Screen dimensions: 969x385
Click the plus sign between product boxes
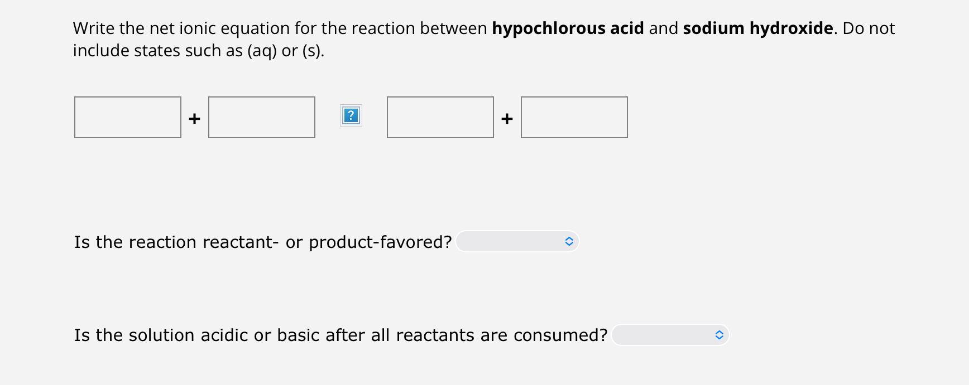[x=507, y=118]
